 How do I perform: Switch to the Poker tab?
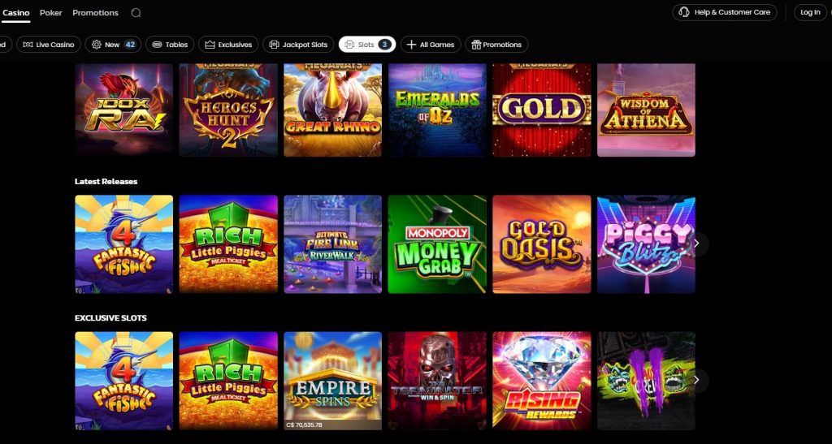[51, 13]
